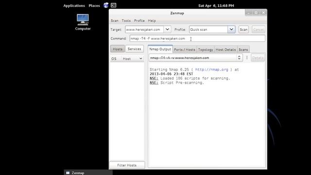311x175 pixels.
Task: Expand the Target dropdown arrow
Action: tap(167, 29)
